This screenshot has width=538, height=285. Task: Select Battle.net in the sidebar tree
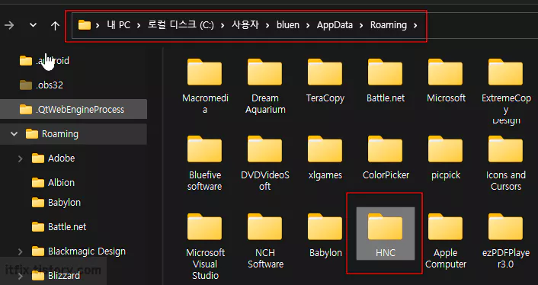click(x=59, y=226)
